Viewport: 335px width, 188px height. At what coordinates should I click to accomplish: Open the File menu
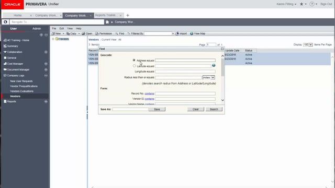[x=54, y=28]
